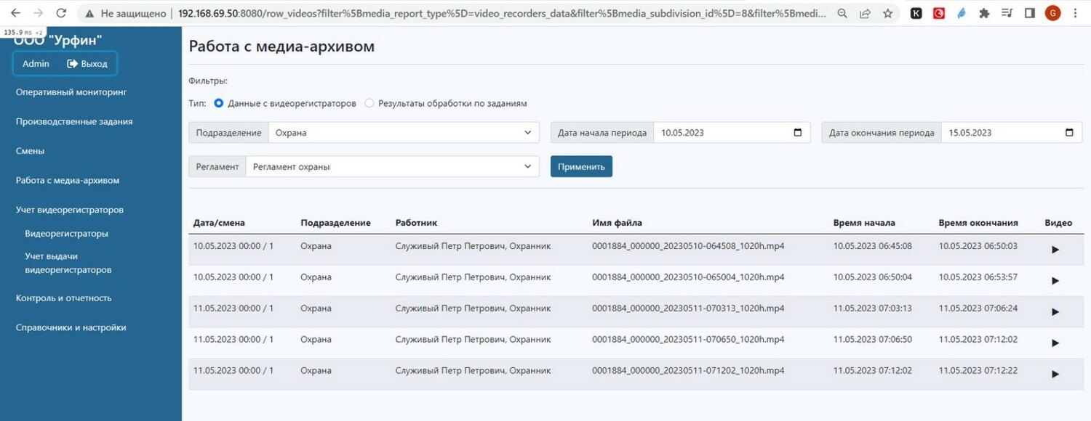
Task: Open Контроль и отчетность in the sidebar
Action: pos(64,298)
